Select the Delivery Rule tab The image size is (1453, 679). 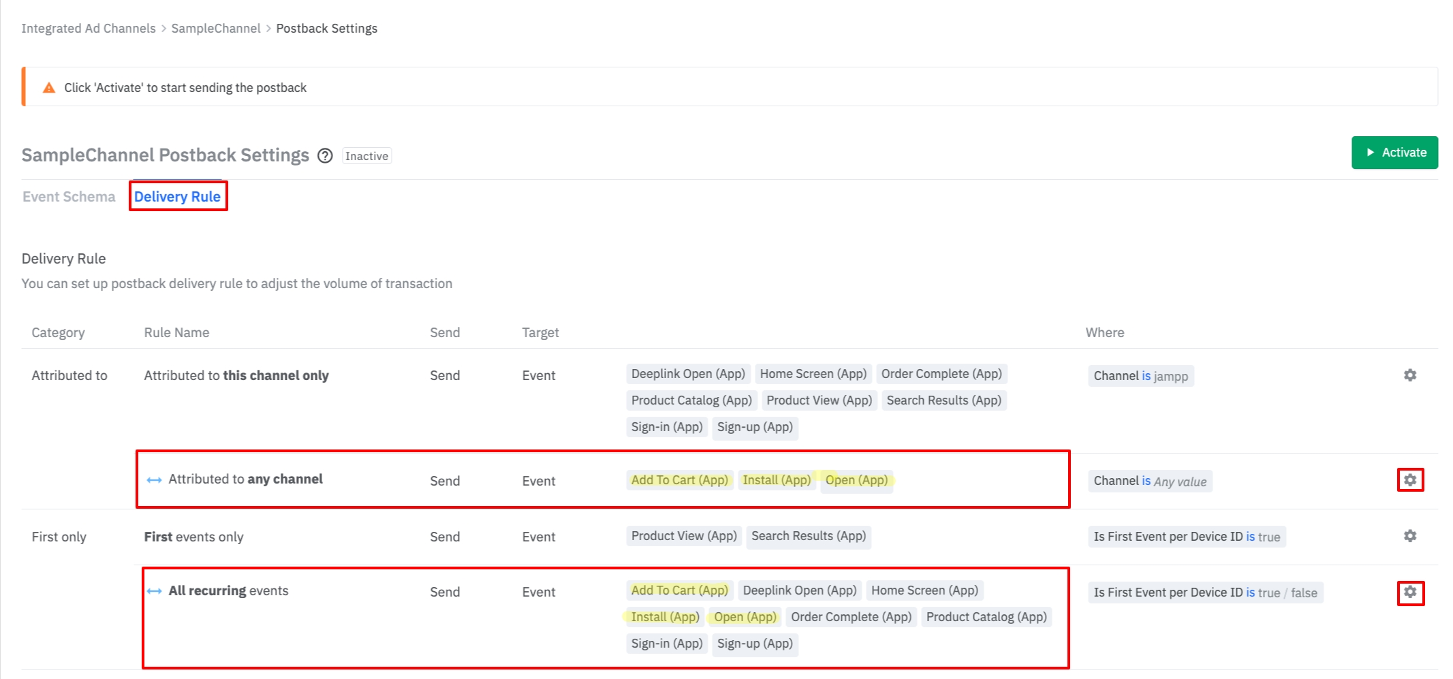(177, 197)
